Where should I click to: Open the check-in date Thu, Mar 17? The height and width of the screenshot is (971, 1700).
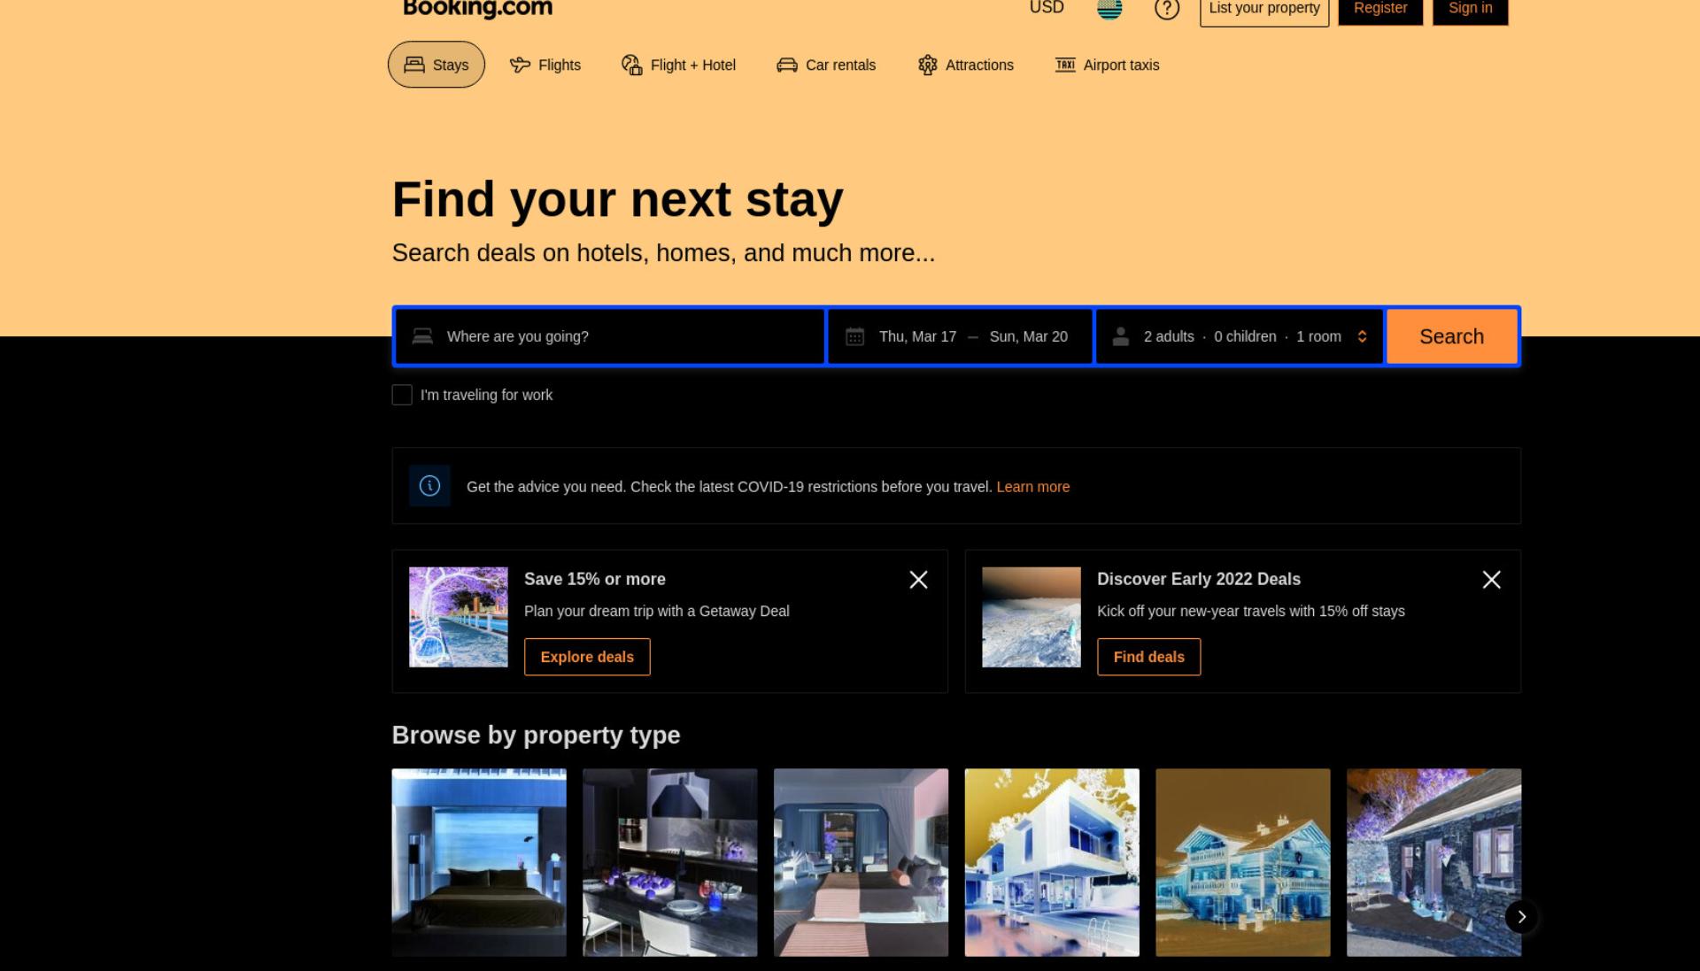click(x=917, y=336)
